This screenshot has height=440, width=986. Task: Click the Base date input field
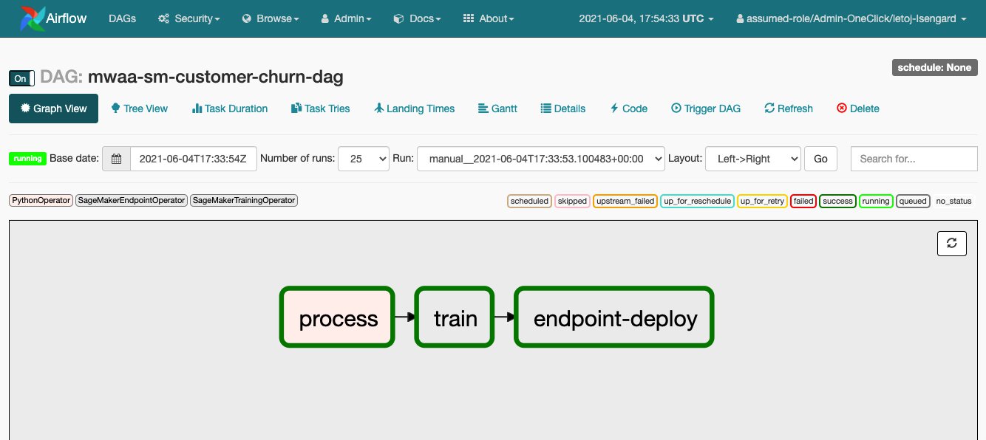194,159
